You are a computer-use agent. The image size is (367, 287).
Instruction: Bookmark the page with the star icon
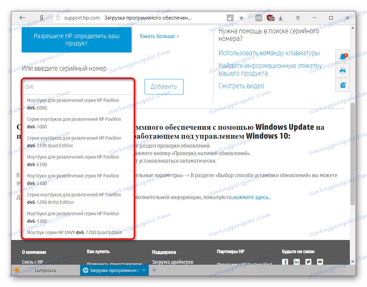click(242, 18)
